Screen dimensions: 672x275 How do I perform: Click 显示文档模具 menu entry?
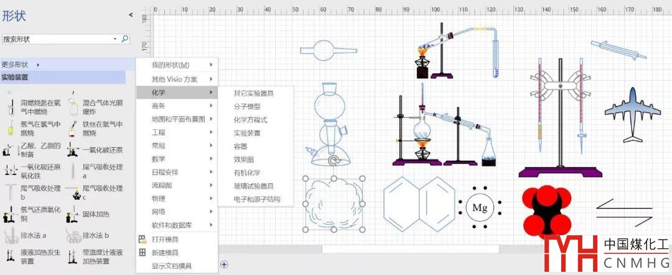click(x=171, y=266)
